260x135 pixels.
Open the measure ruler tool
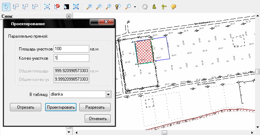[164, 7]
